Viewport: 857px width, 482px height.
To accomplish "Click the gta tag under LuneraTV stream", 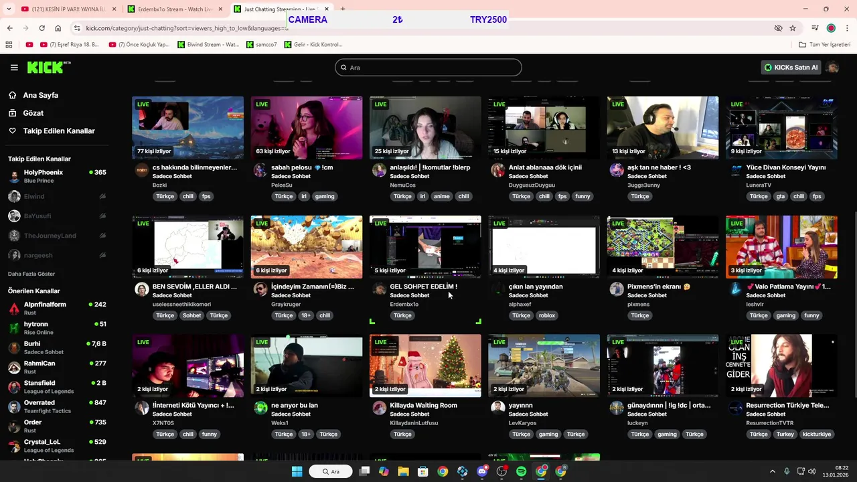I will pos(780,196).
